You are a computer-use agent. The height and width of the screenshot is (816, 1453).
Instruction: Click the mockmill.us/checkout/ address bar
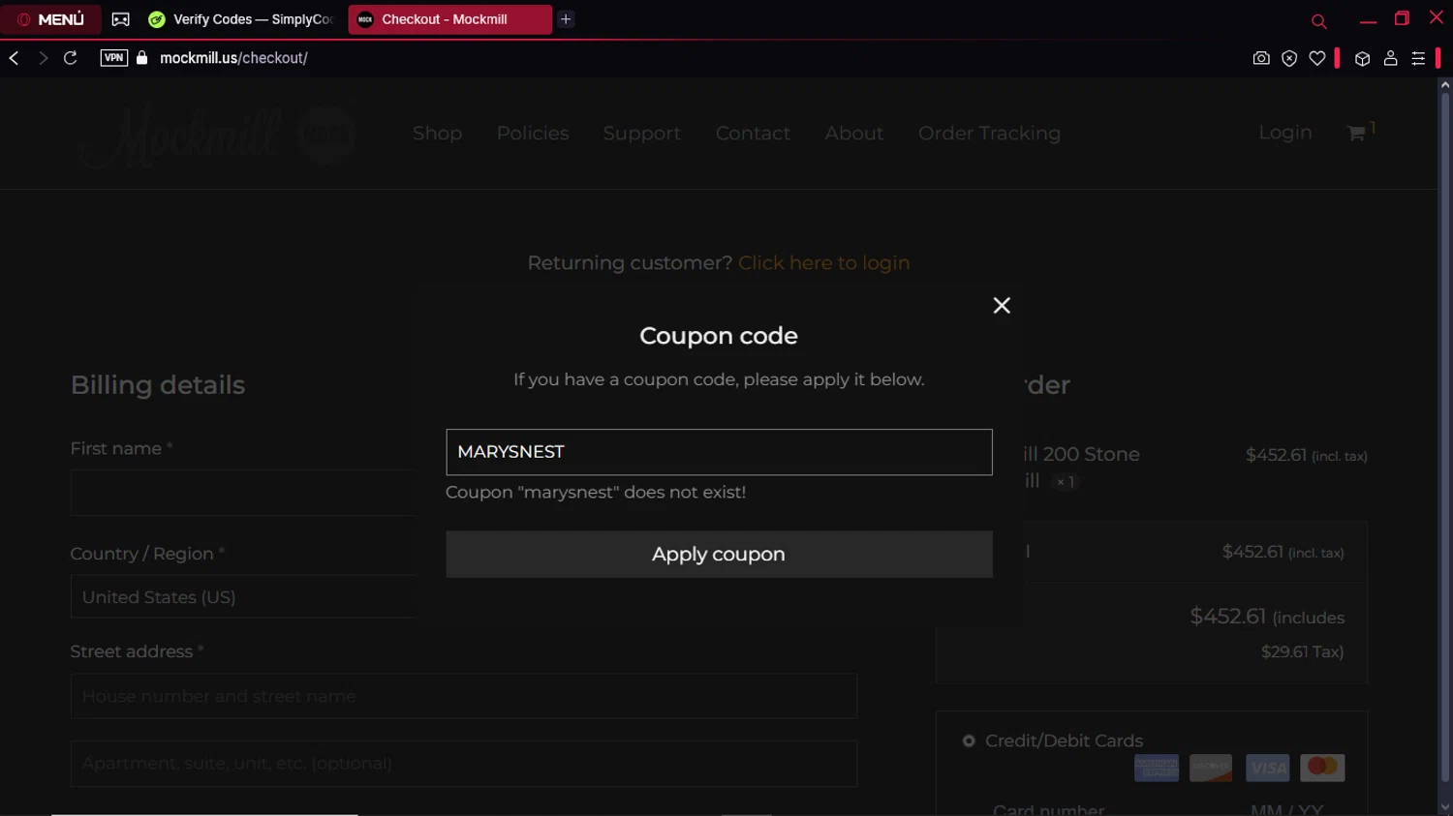[x=233, y=58]
